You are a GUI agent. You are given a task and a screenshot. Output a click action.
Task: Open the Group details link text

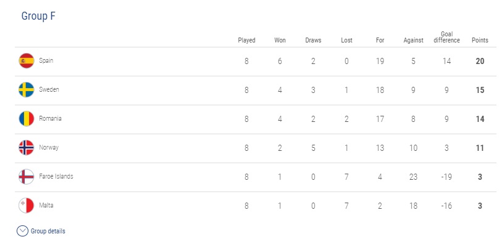coord(48,231)
